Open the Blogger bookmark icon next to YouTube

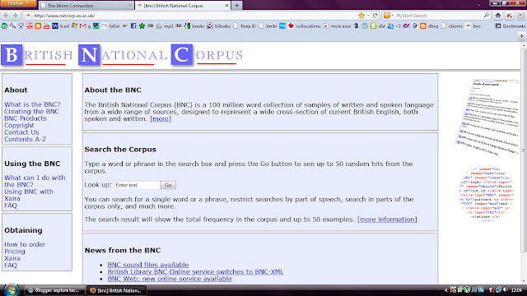click(38, 25)
